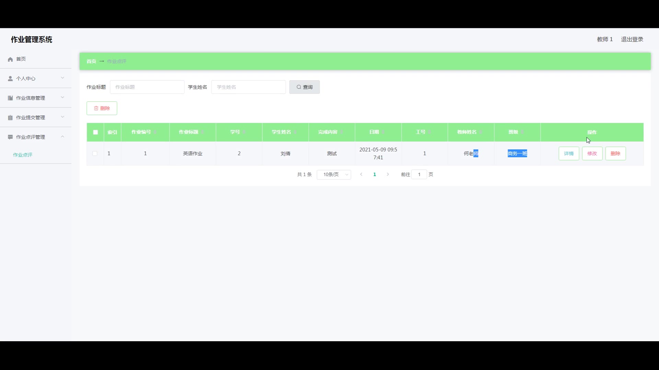Open the 作业点评 submenu item
Image resolution: width=659 pixels, height=370 pixels.
tap(23, 155)
